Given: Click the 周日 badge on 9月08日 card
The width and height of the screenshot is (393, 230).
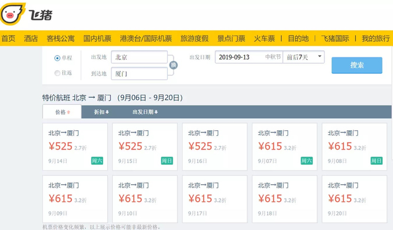Looking at the screenshot, I should click(x=376, y=160).
